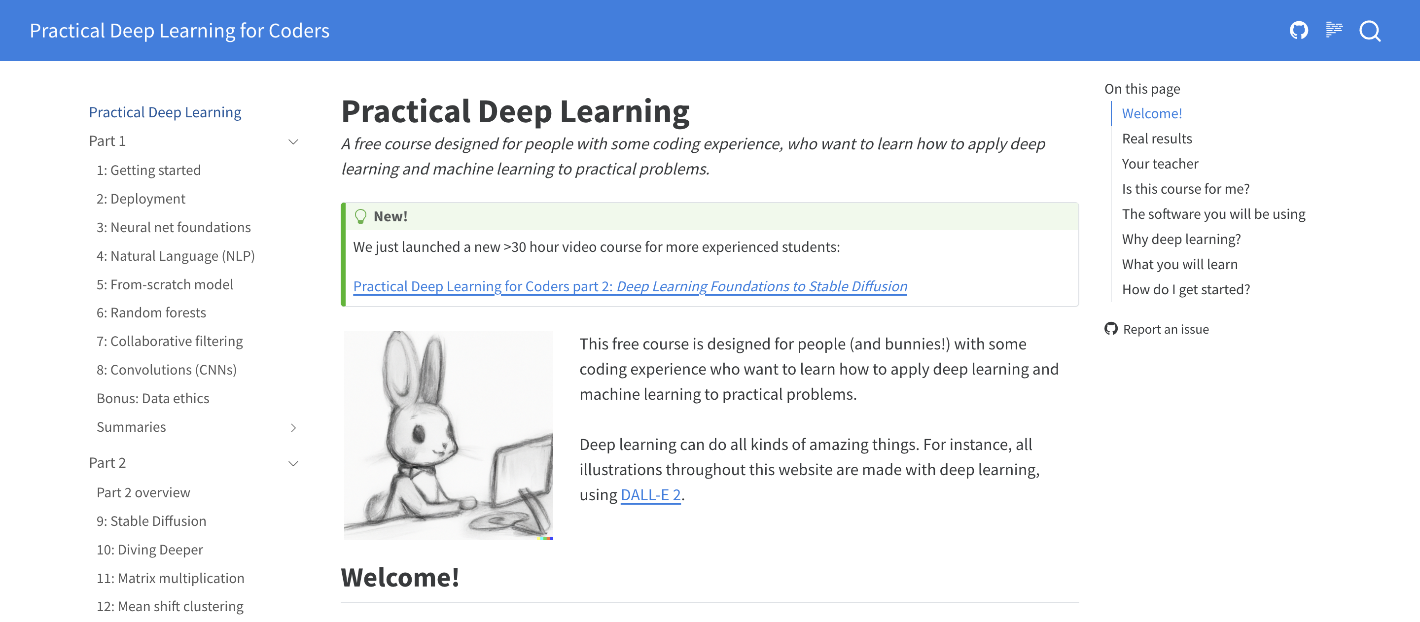Click the 'Practical Deep Learning for Coders' site title

[x=179, y=30]
